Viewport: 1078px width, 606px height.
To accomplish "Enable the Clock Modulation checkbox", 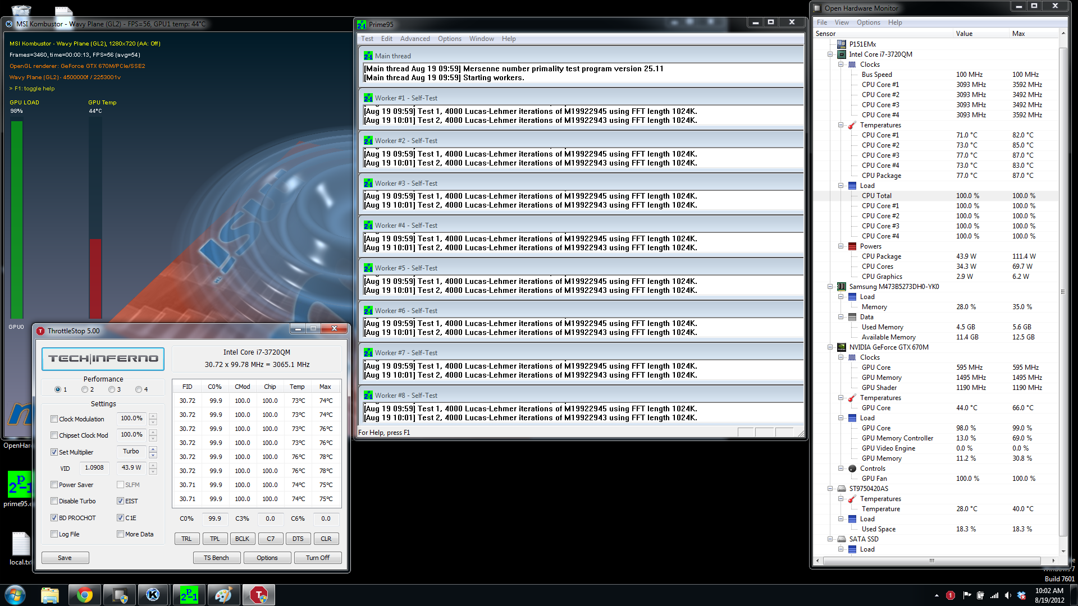I will (x=54, y=419).
